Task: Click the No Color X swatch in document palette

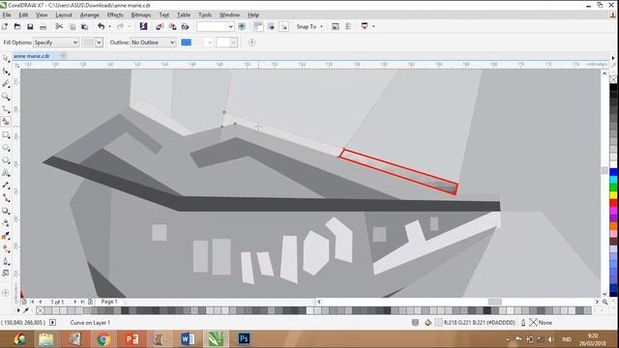Action: pyautogui.click(x=40, y=310)
